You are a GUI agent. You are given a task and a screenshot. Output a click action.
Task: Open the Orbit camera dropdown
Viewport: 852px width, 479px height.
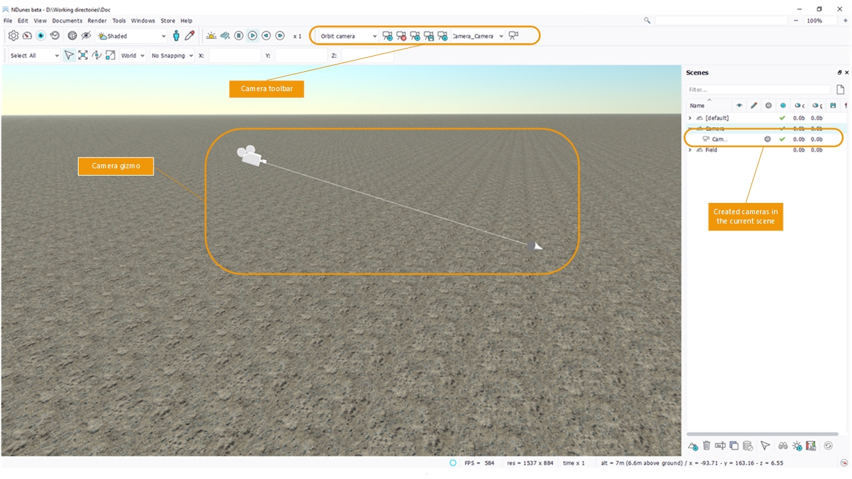coord(348,36)
